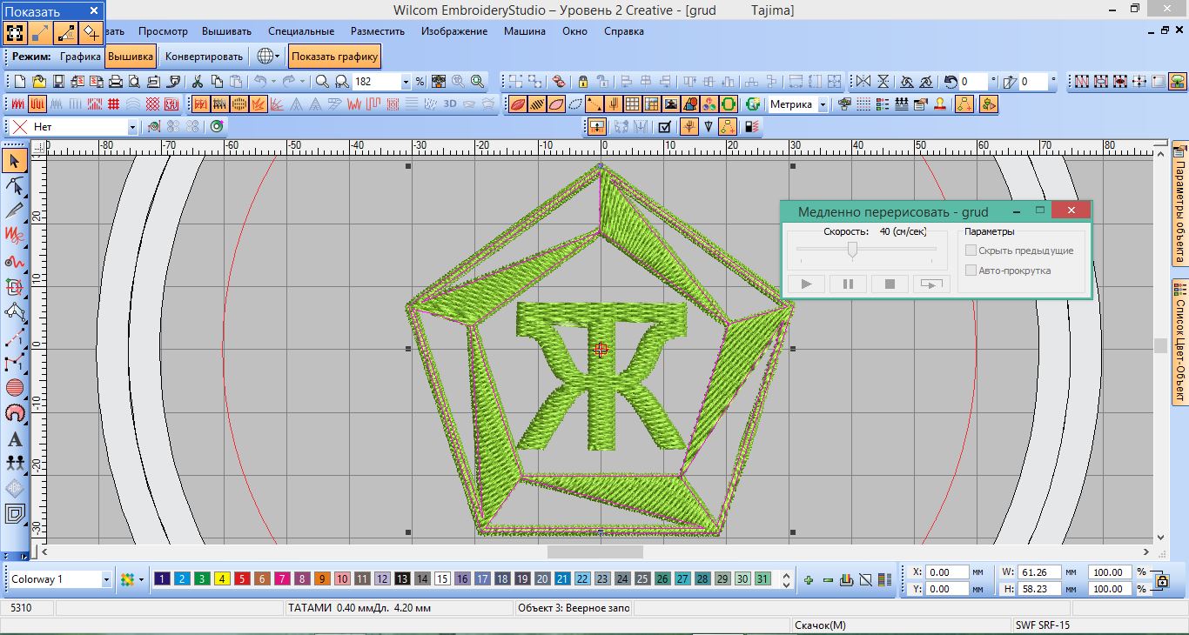Select the Lettering tool with letter A
This screenshot has height=635, width=1189.
point(14,440)
